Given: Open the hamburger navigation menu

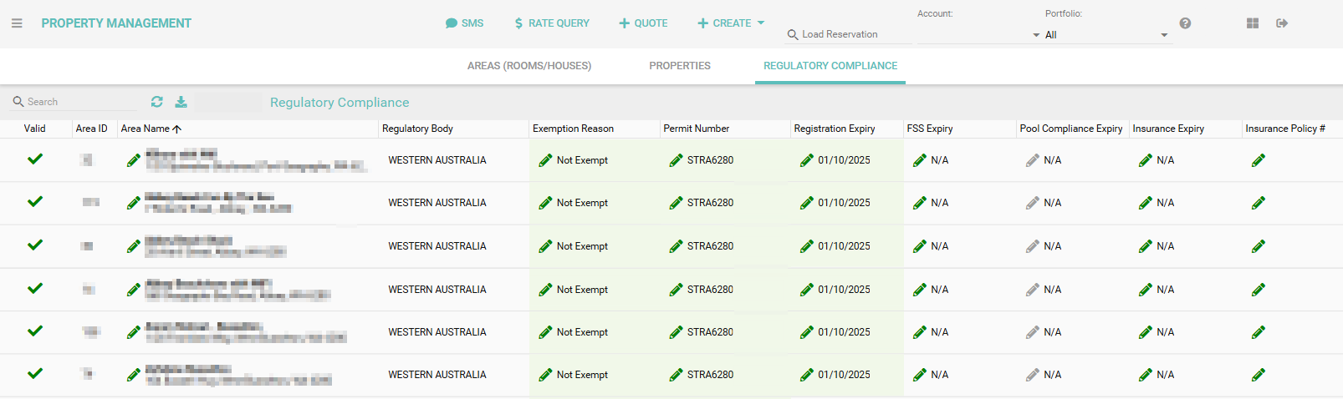Looking at the screenshot, I should coord(17,23).
